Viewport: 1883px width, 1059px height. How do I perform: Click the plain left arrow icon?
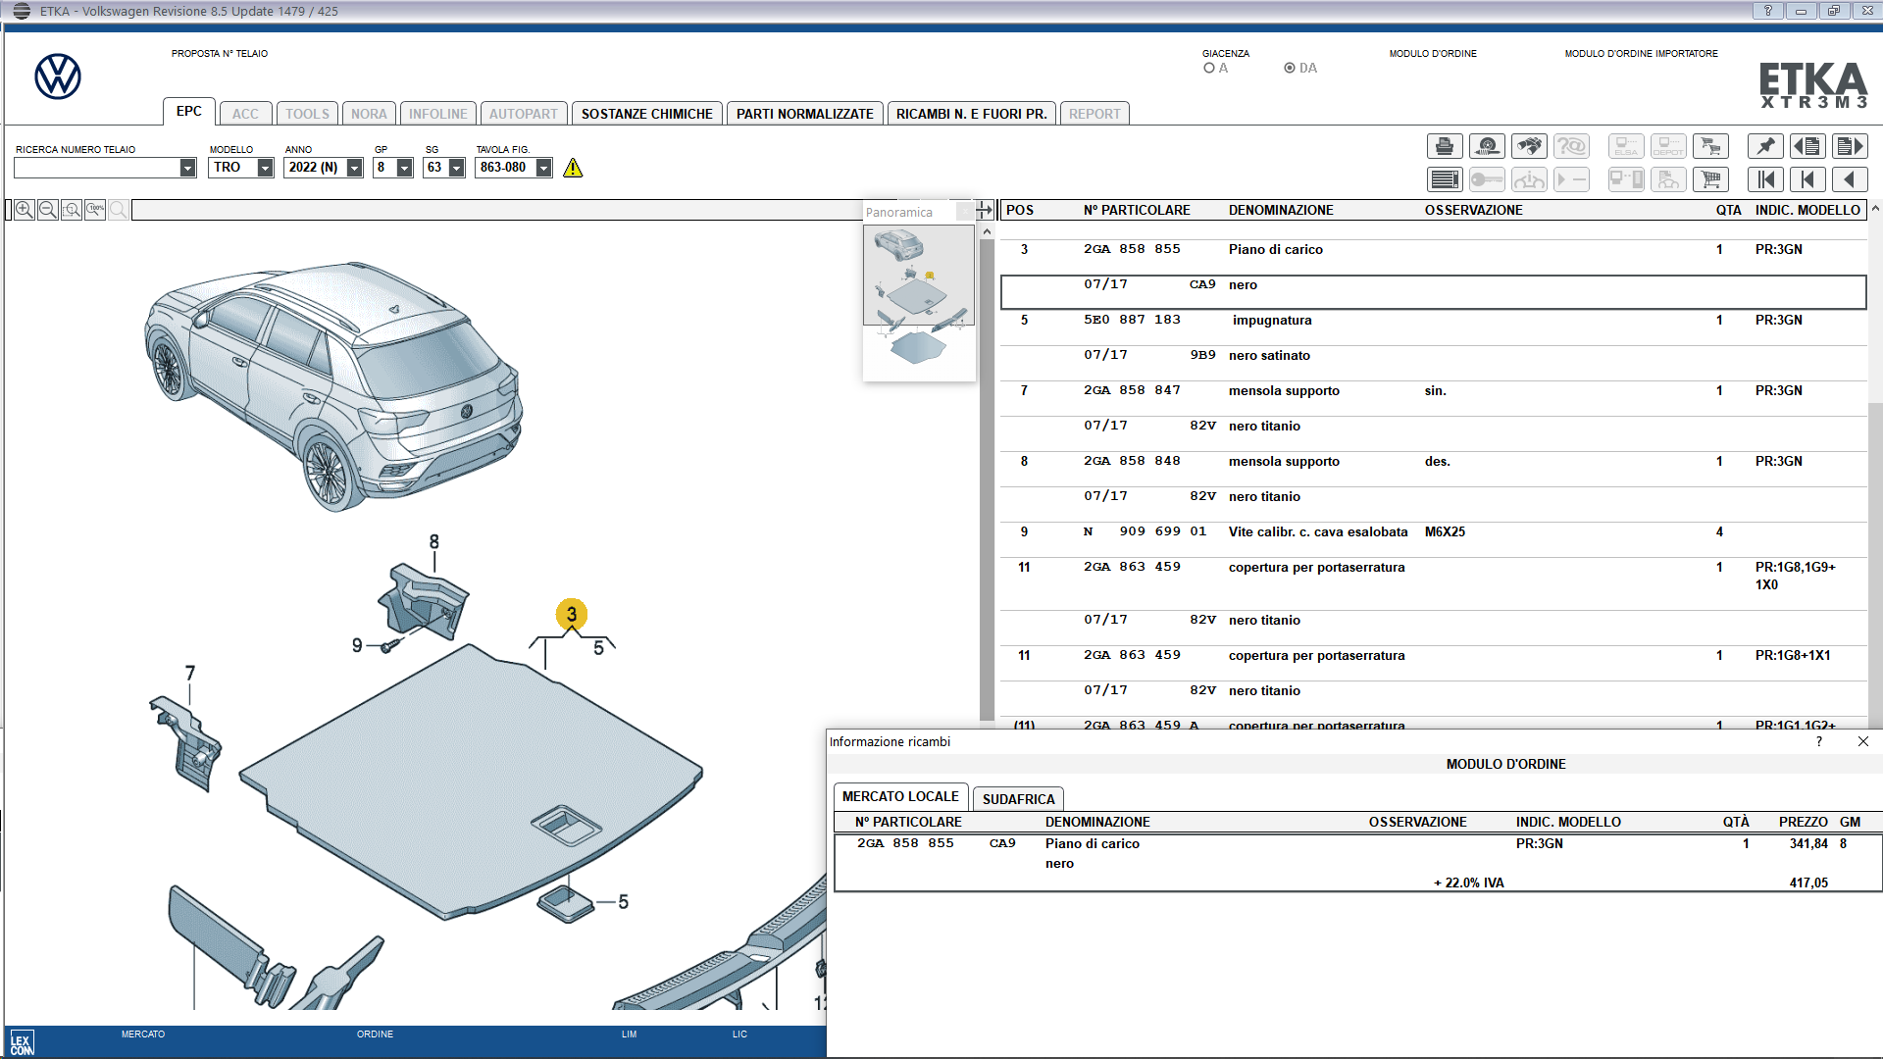click(x=1850, y=179)
